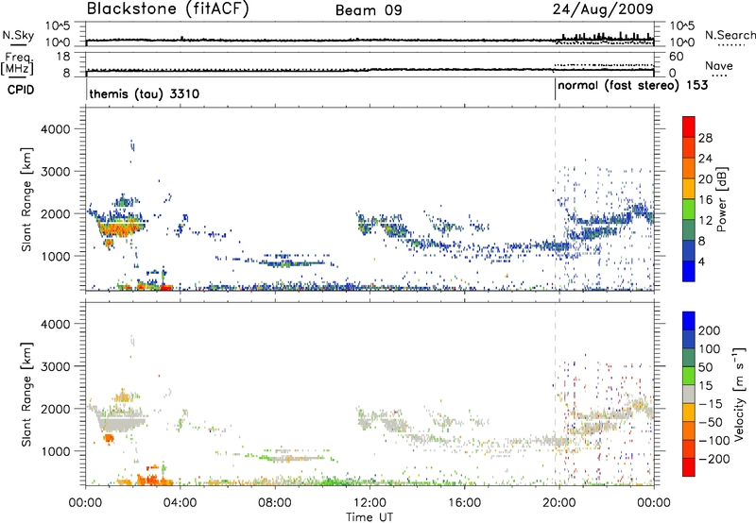Click the Power [dB] colorbar title
756x523 pixels.
pos(722,199)
